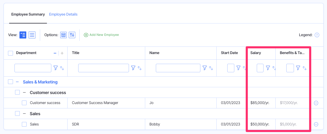Collapse the Customer success subgroup
The height and width of the screenshot is (134, 327).
pyautogui.click(x=24, y=93)
